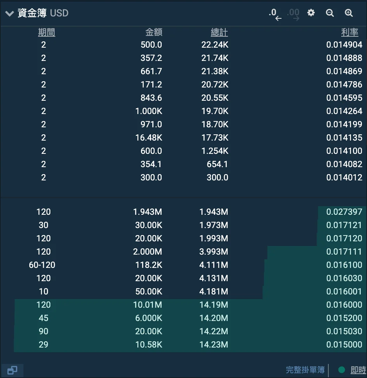Select rate 0.014012

(x=344, y=177)
